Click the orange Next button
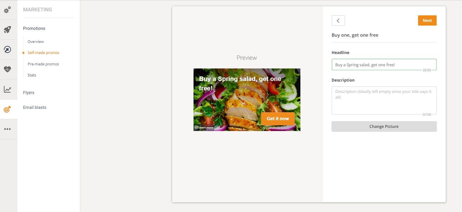The width and height of the screenshot is (462, 212). pos(427,20)
